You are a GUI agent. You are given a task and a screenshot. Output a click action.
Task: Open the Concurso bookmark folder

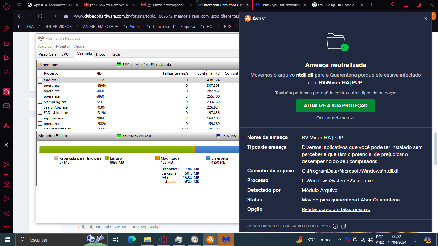click(x=157, y=27)
